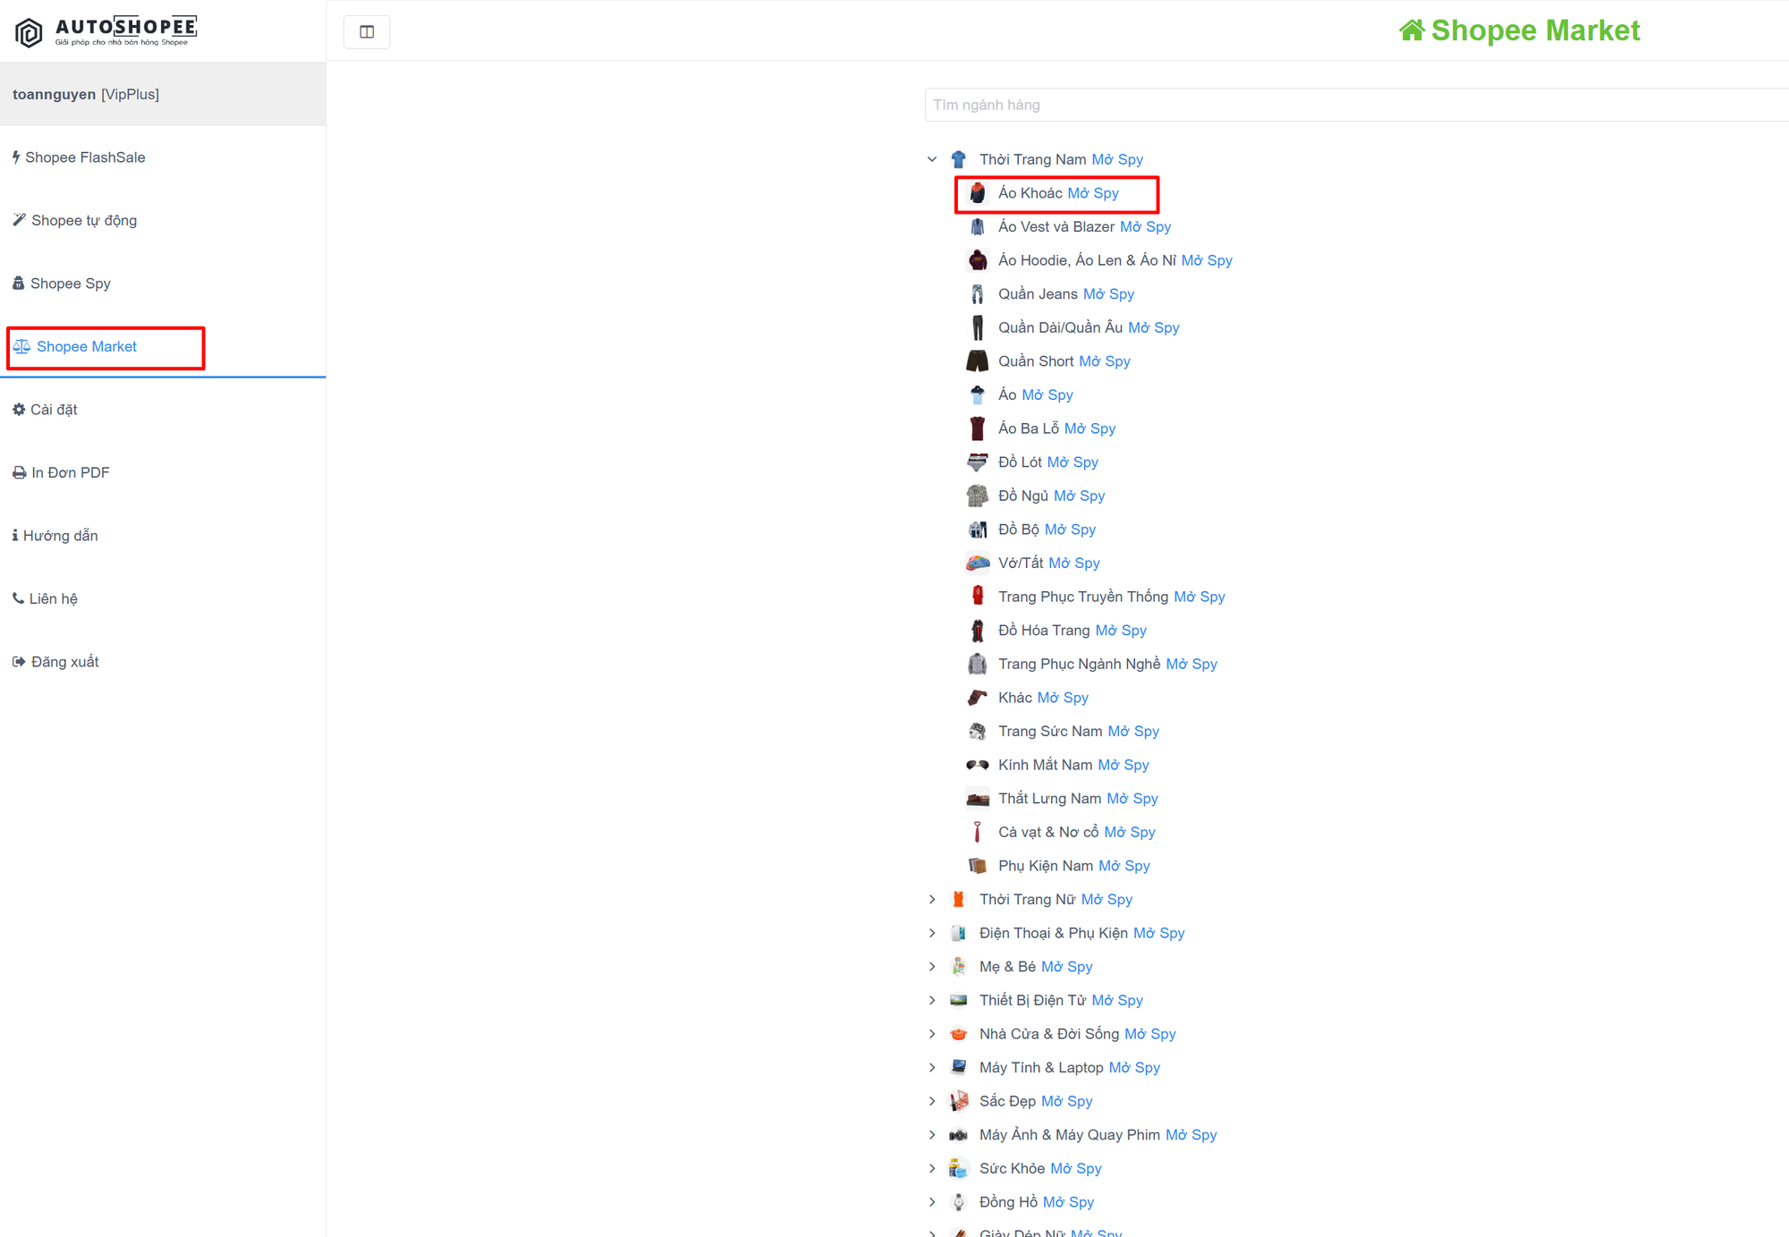This screenshot has width=1789, height=1237.
Task: Click Mở Spy link next to Áo Khoác
Action: (x=1093, y=193)
